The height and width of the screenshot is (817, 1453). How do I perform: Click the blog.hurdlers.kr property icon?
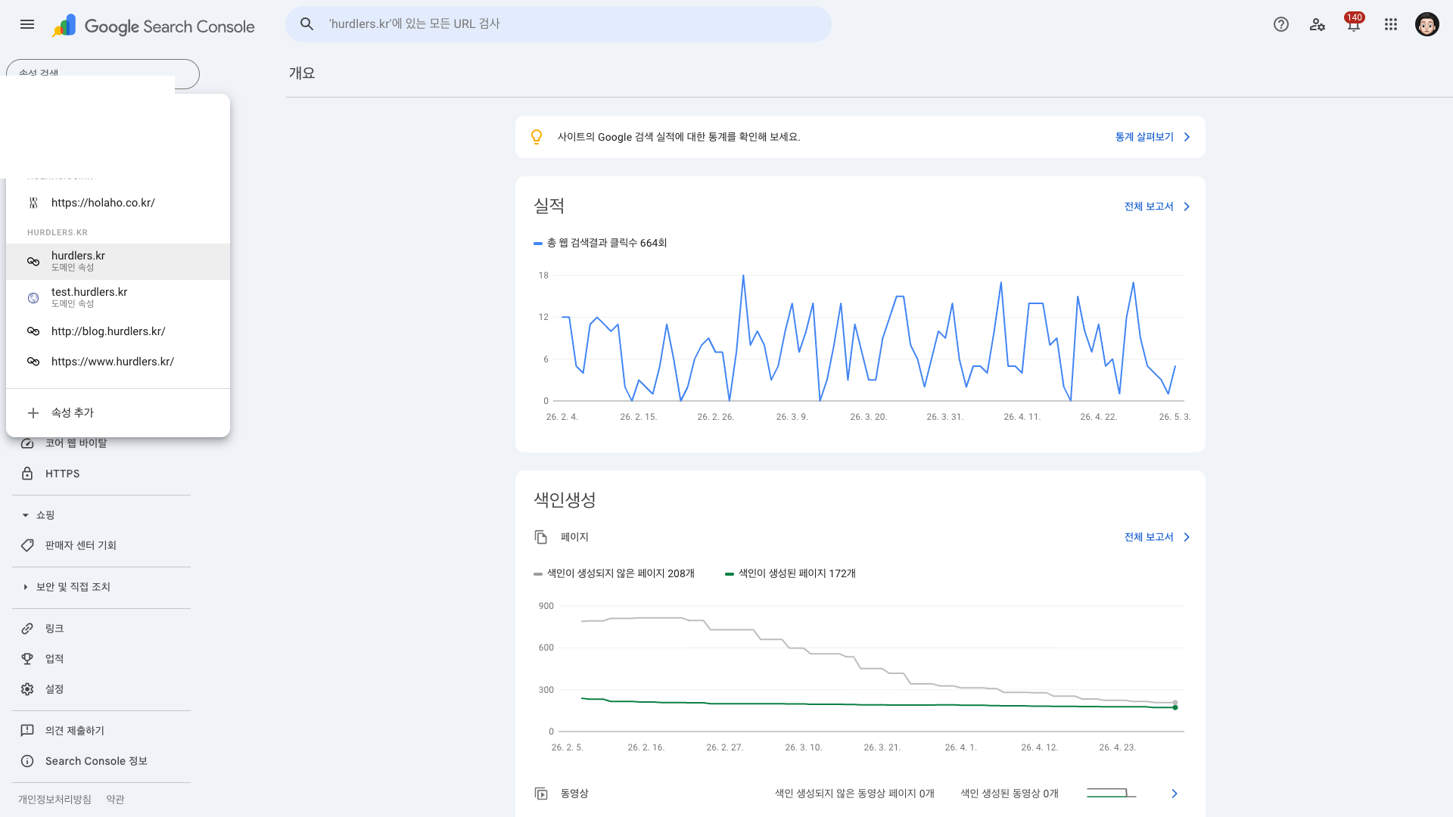pos(33,331)
